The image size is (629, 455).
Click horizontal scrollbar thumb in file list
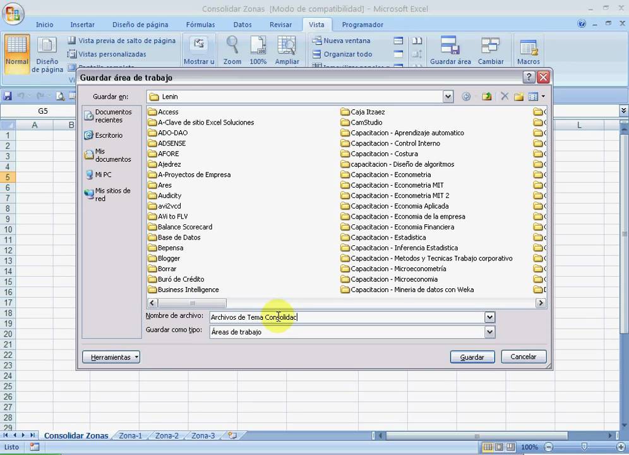[192, 303]
